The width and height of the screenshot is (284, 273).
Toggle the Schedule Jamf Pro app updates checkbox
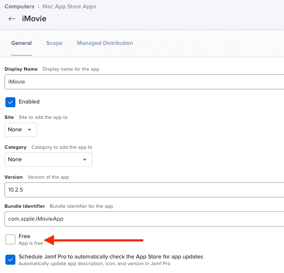tap(10, 260)
